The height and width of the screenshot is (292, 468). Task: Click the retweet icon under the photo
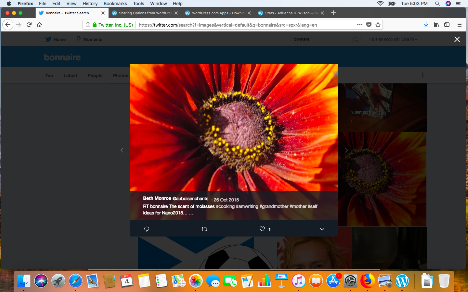pyautogui.click(x=204, y=229)
